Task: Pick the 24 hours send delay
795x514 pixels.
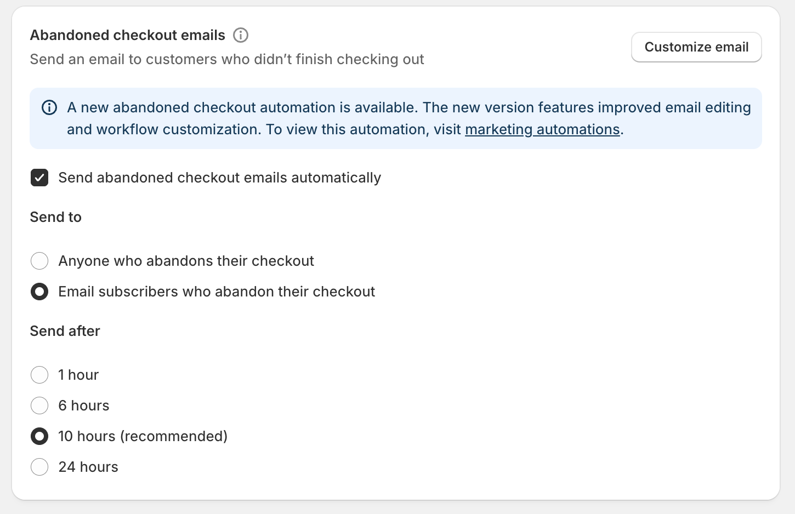Action: click(39, 467)
